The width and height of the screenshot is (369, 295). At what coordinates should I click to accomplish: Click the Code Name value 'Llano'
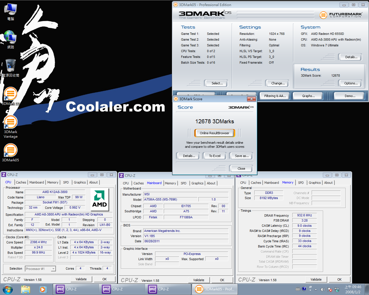41,197
